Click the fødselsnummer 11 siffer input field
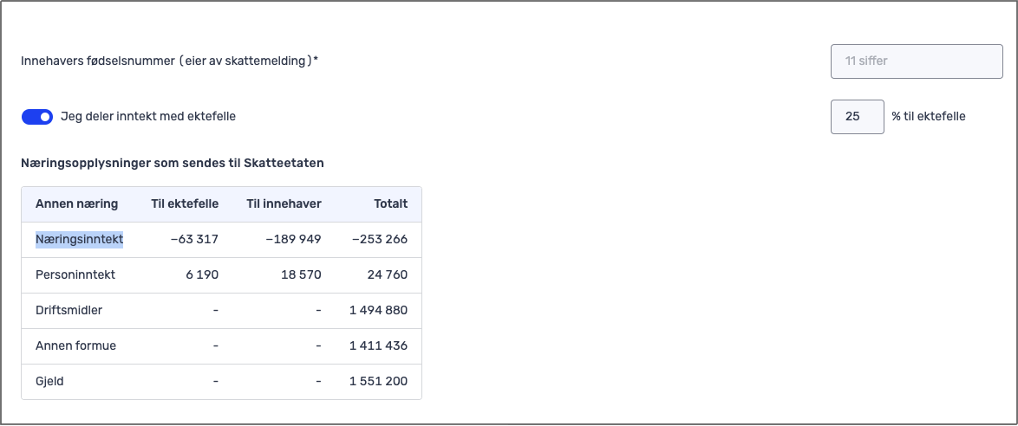The width and height of the screenshot is (1018, 426). (916, 61)
